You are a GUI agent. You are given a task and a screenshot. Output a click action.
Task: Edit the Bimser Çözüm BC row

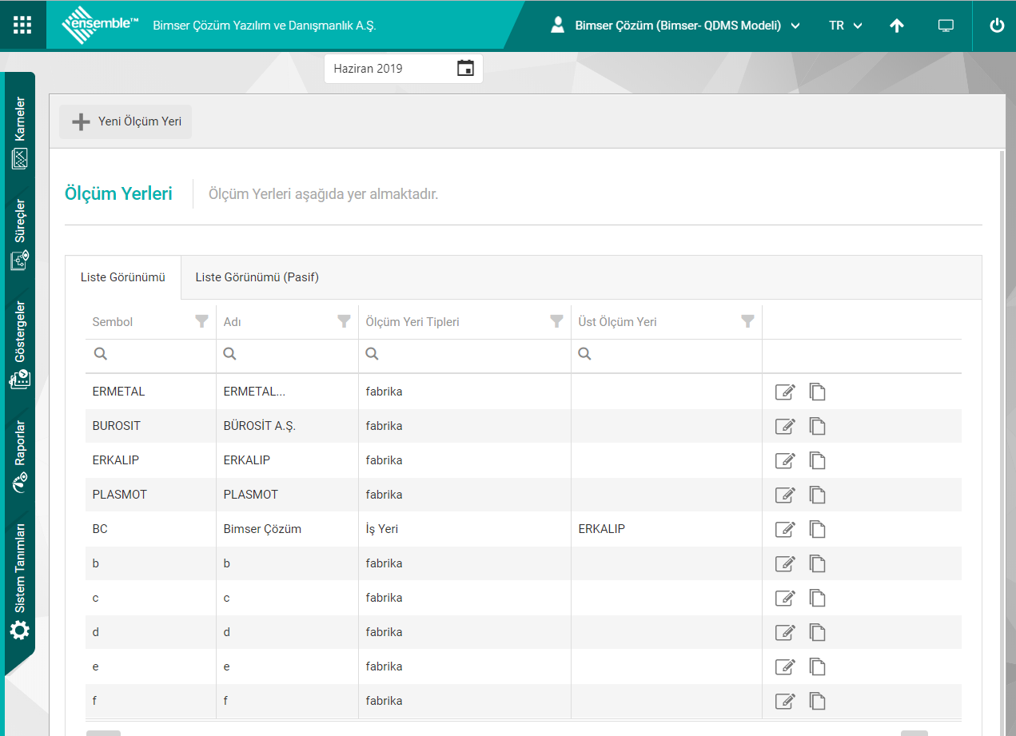coord(785,529)
